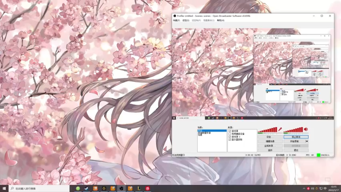
Task: Click the LIVE timer in status bar
Action: click(x=253, y=155)
